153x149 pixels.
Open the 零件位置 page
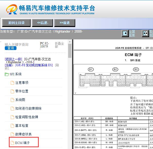pyautogui.click(x=22, y=91)
